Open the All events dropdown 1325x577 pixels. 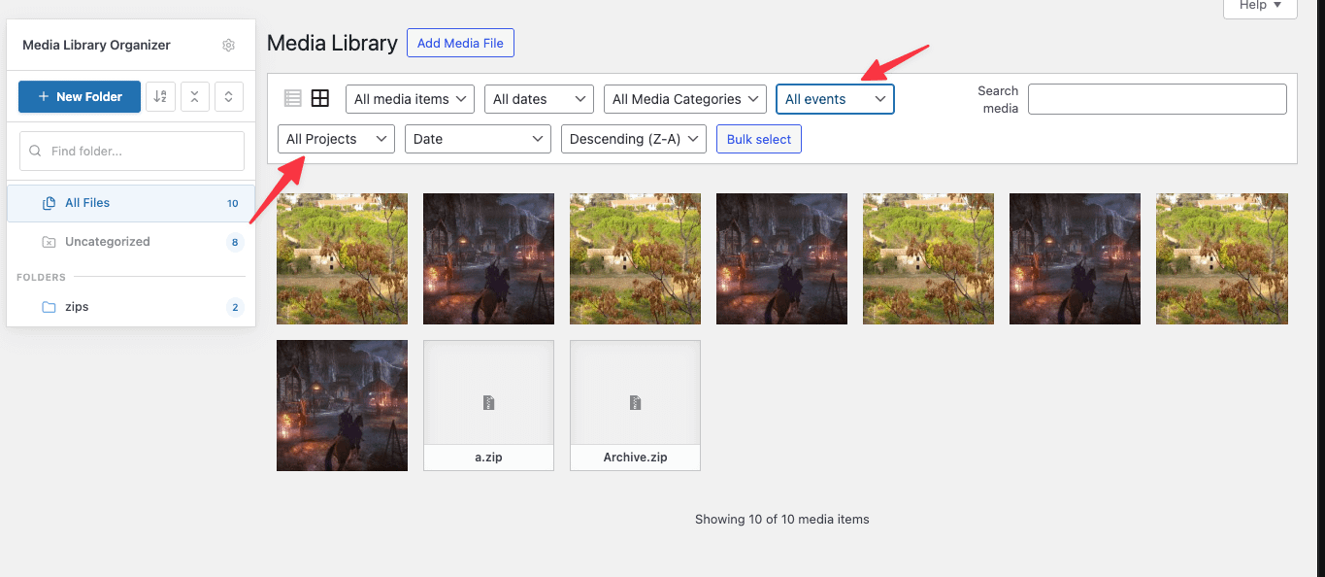tap(835, 98)
